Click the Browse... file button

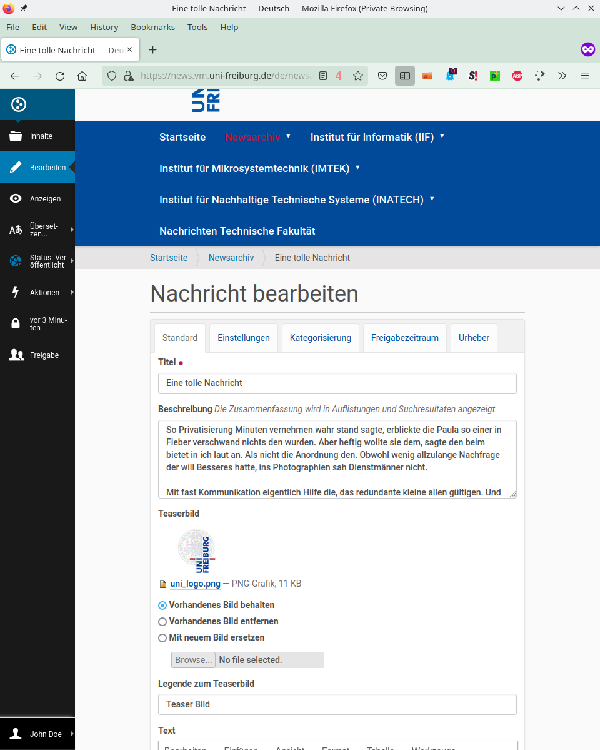click(194, 660)
